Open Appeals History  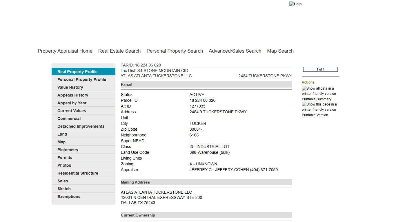[72, 95]
